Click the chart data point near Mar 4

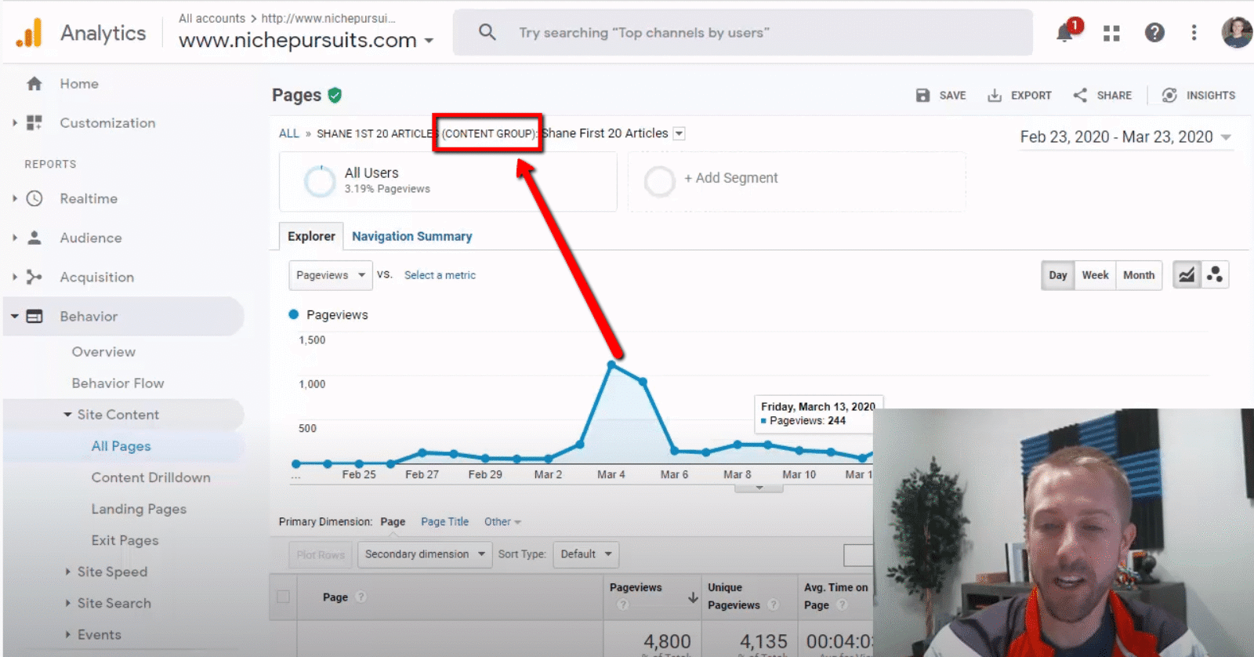pyautogui.click(x=611, y=365)
